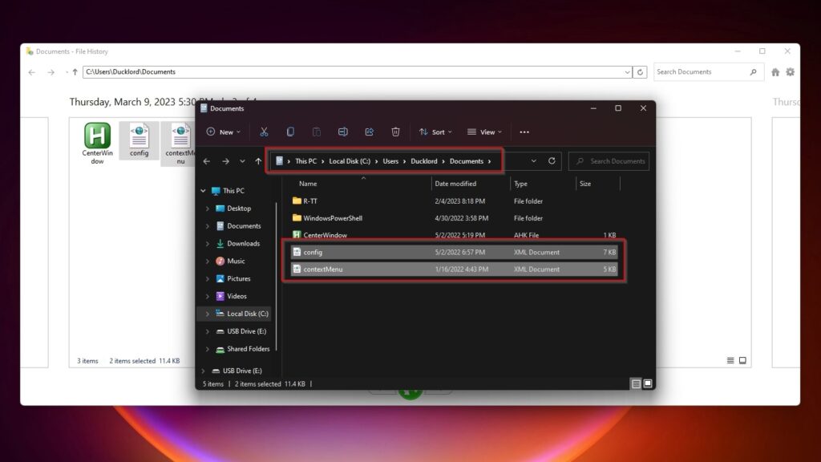Click Users in the breadcrumb path
The height and width of the screenshot is (462, 821).
click(390, 161)
